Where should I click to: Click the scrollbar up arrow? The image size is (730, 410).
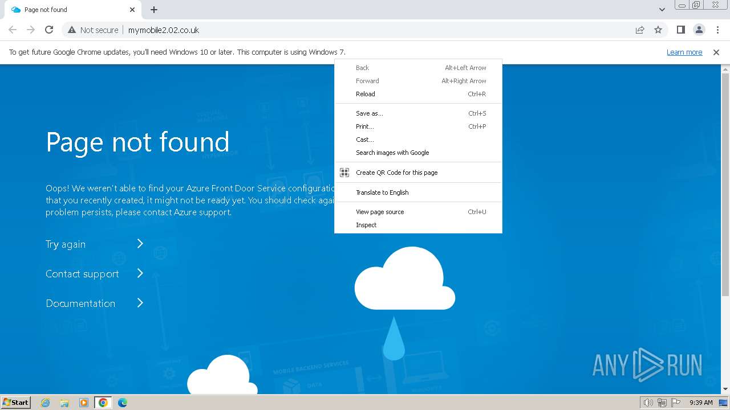pyautogui.click(x=725, y=69)
